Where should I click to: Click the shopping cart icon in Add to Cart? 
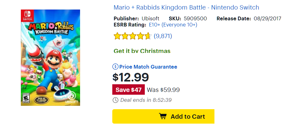point(163,116)
